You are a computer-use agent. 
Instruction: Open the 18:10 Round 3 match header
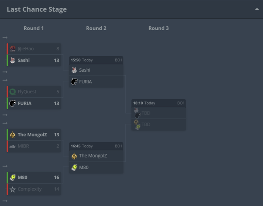coord(159,103)
